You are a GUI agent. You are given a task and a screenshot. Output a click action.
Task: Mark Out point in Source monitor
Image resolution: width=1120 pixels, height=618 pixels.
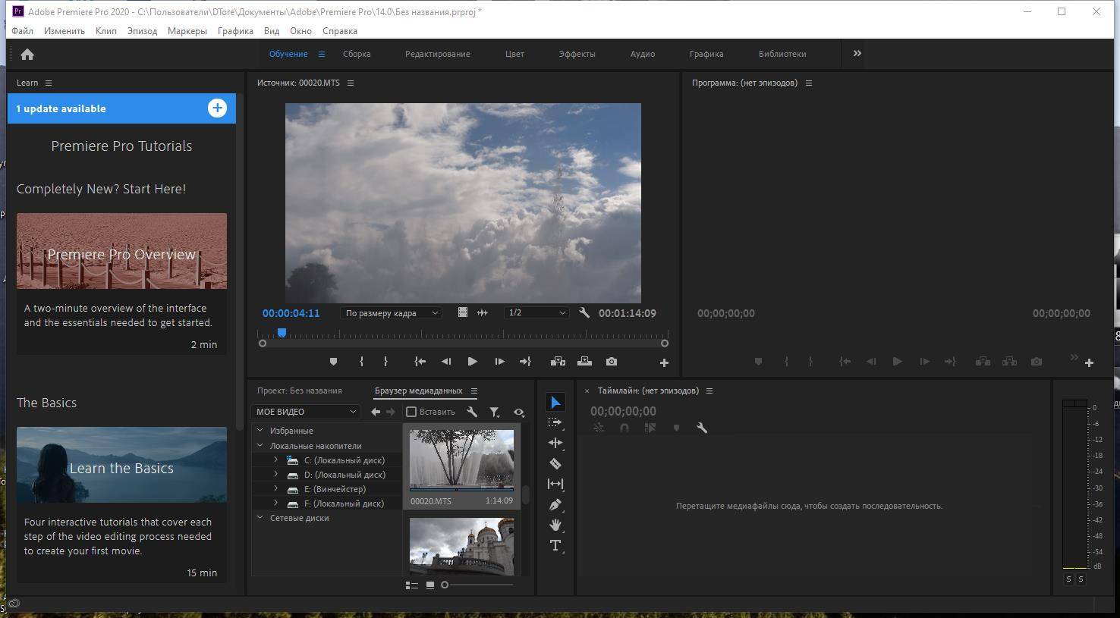pos(385,362)
